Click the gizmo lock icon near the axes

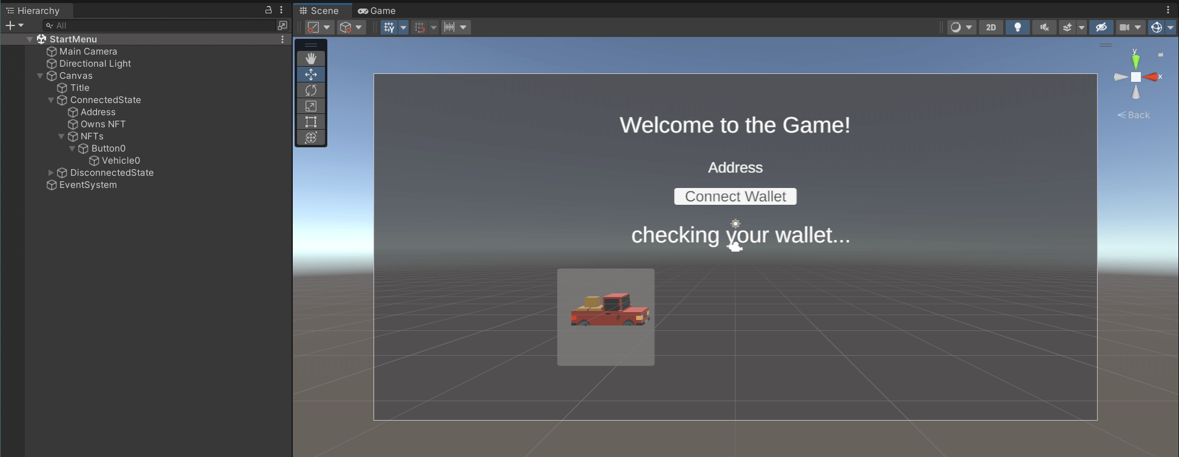point(1161,55)
